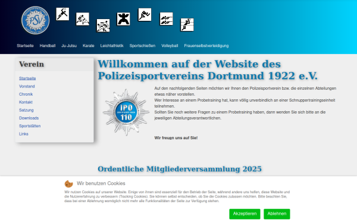The width and height of the screenshot is (357, 223).
Task: Open the Chronik sidebar link
Action: (26, 94)
